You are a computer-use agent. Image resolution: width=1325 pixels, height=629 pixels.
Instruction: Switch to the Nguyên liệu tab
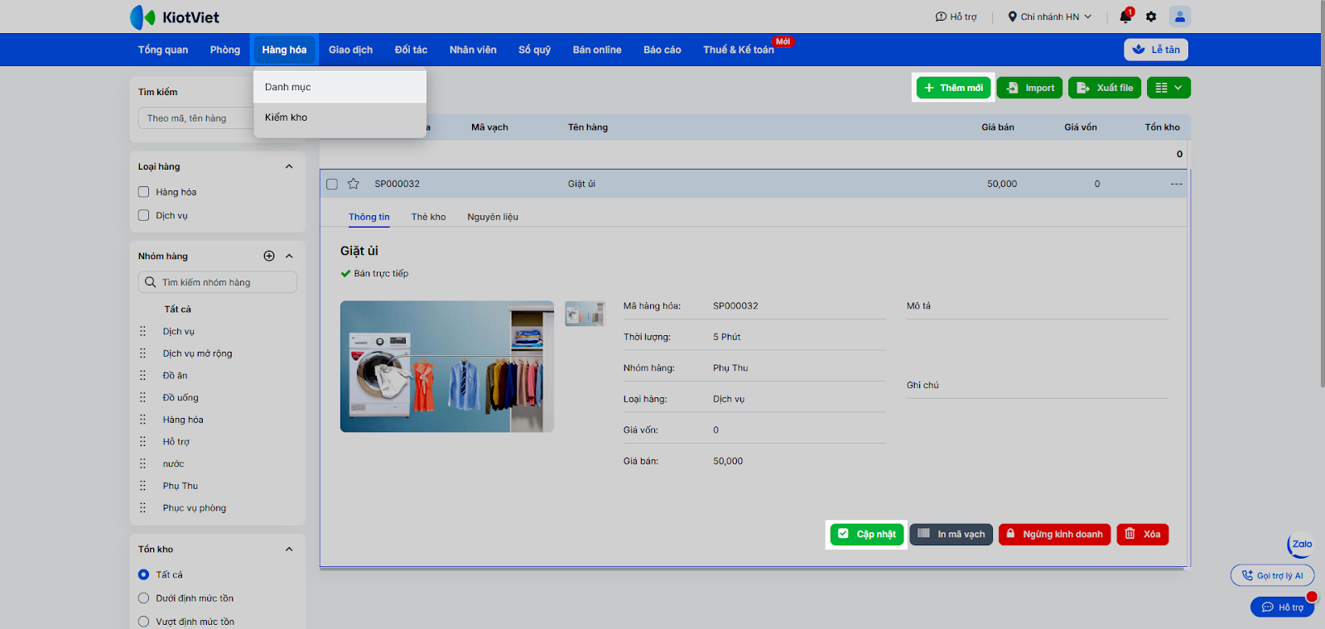click(x=493, y=217)
